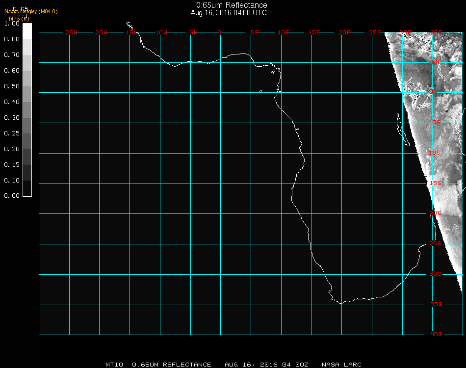Click the 25W longitude label
This screenshot has width=466, height=368.
[71, 32]
